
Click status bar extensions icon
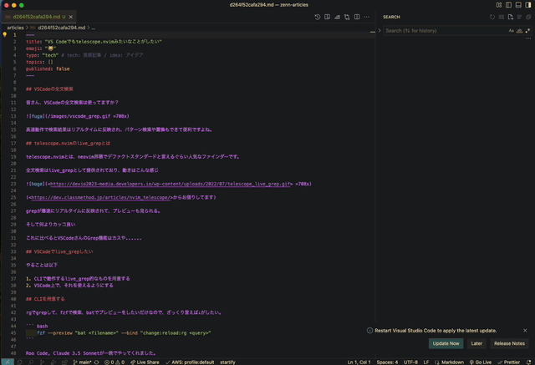click(64, 362)
